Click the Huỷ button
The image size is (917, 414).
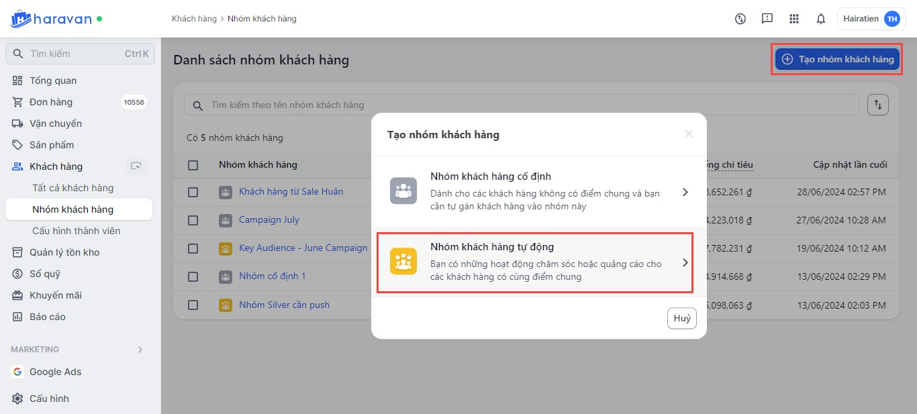[682, 319]
